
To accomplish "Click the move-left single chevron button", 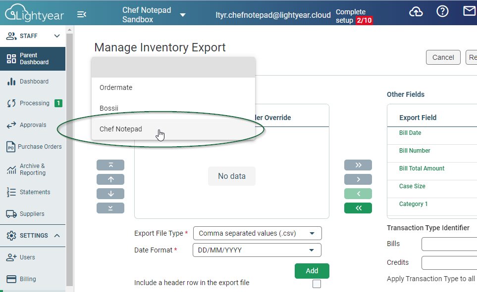I will [358, 194].
